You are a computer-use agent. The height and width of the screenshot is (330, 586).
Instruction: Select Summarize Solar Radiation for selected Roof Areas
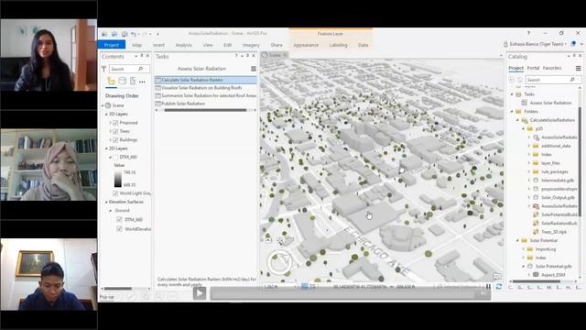[x=206, y=95]
